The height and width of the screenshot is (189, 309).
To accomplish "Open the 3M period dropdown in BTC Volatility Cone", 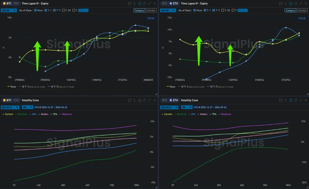I will pyautogui.click(x=27, y=108).
